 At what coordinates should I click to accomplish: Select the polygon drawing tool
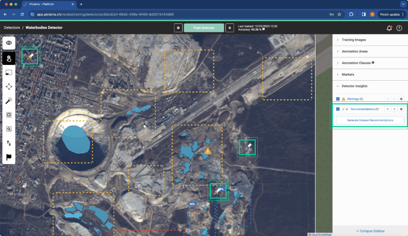9,87
